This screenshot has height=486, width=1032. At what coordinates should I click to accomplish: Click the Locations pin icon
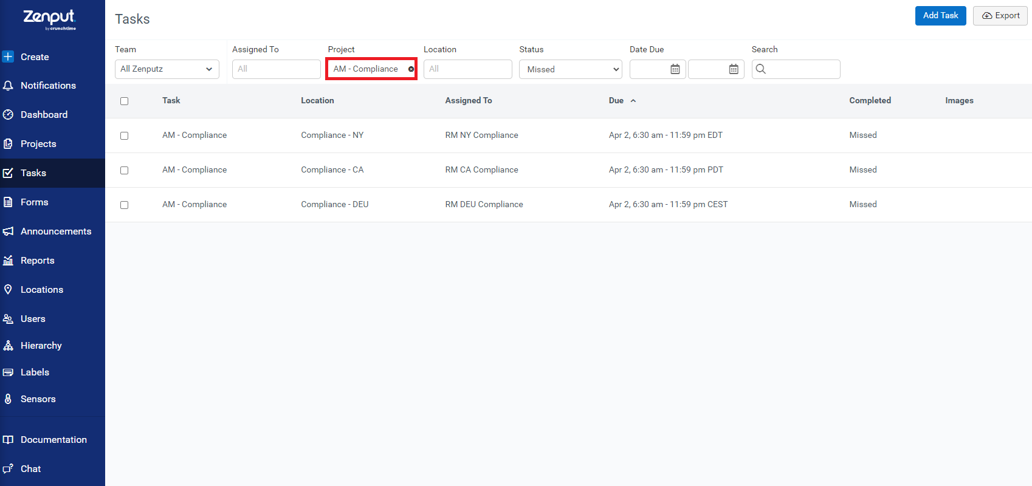(8, 290)
